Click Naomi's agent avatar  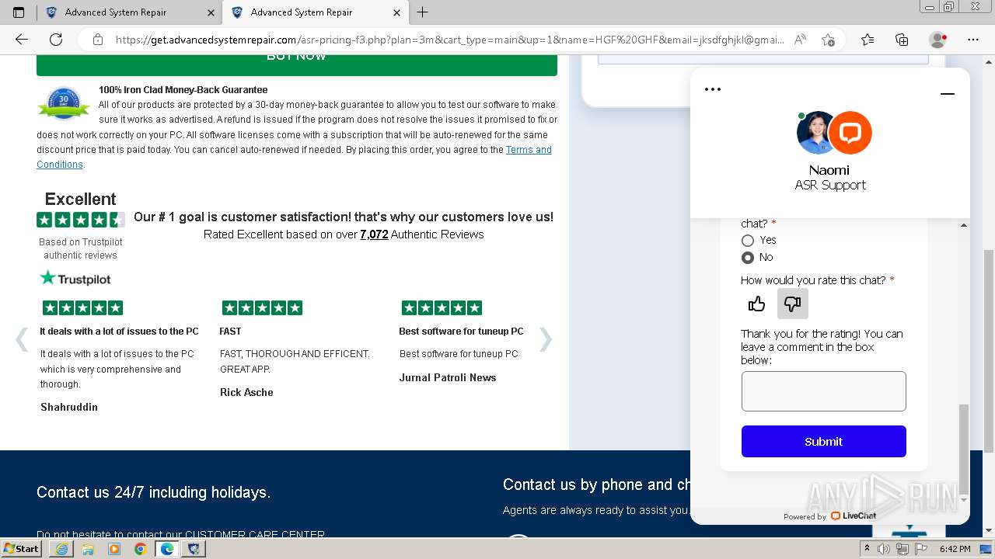[815, 133]
